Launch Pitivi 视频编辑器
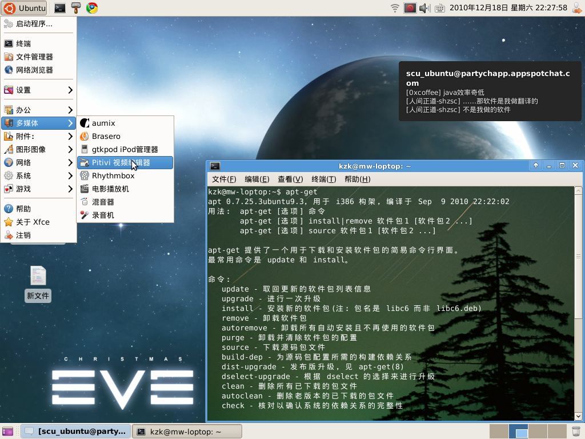 (125, 163)
